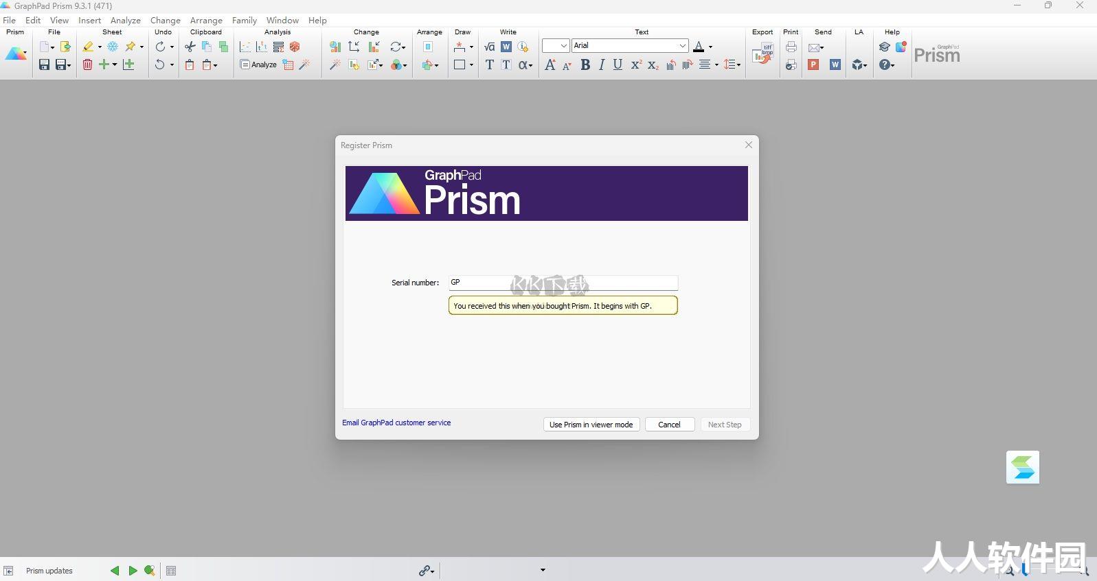
Task: Click the graduation cap Help icon
Action: pyautogui.click(x=884, y=47)
